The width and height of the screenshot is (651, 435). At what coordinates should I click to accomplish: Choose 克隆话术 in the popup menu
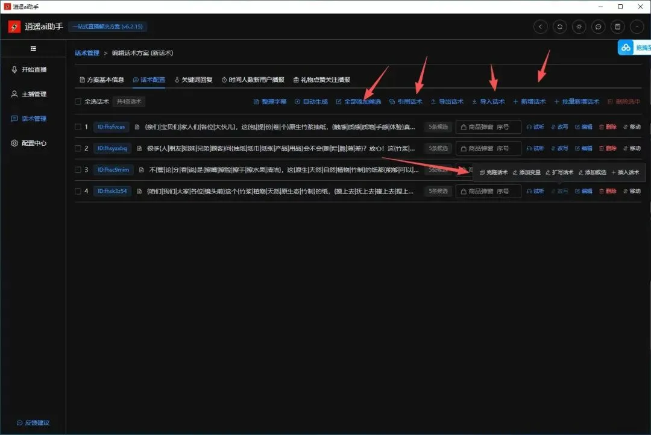[494, 172]
